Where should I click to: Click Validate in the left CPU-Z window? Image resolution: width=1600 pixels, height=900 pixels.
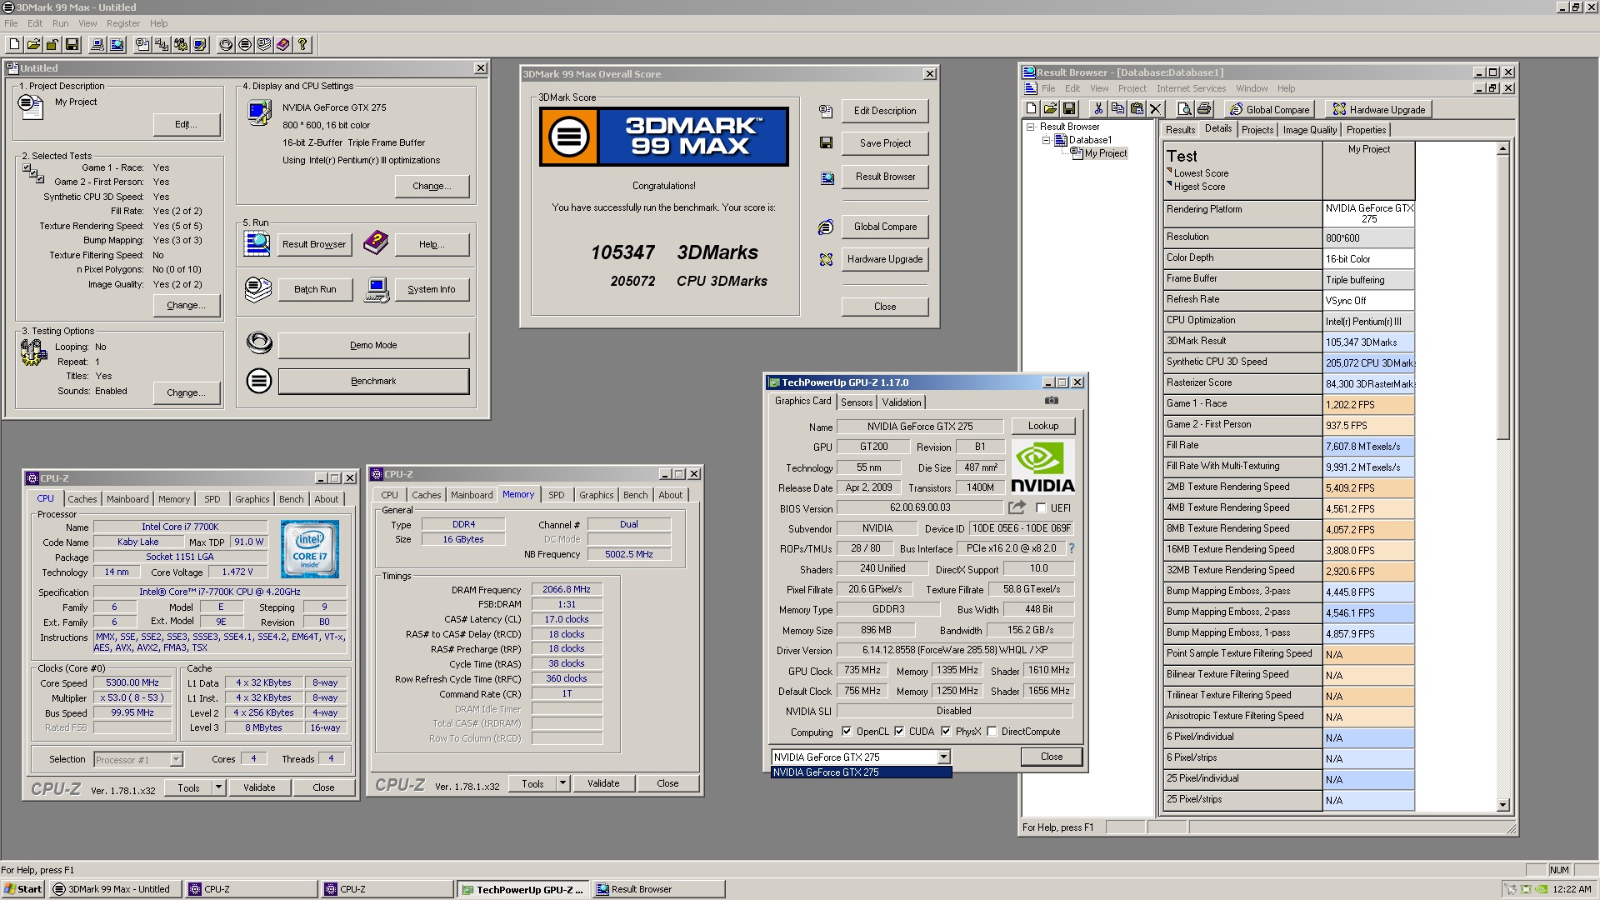click(x=259, y=787)
